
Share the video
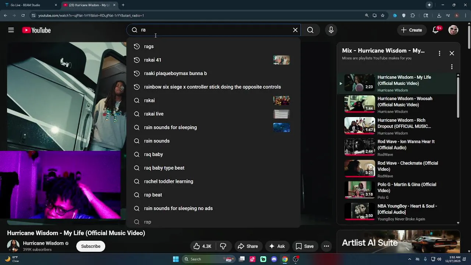[x=248, y=246]
